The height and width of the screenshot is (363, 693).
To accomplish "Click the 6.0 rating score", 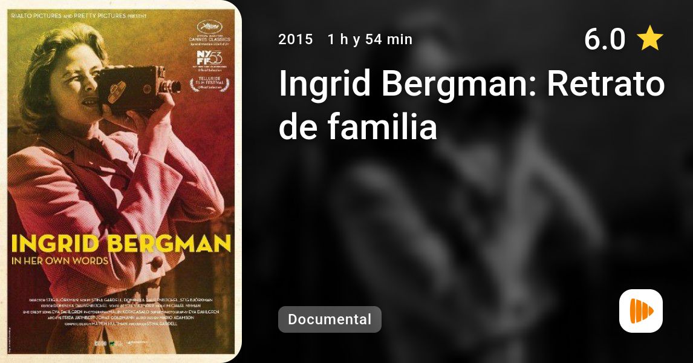I will (605, 39).
